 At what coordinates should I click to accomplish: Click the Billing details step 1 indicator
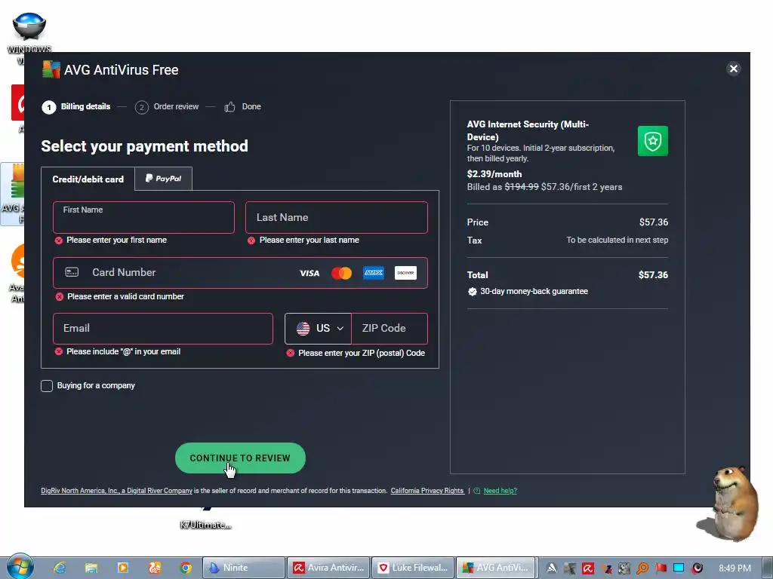[x=49, y=107]
